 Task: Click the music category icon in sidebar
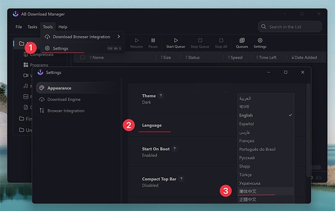point(26,86)
